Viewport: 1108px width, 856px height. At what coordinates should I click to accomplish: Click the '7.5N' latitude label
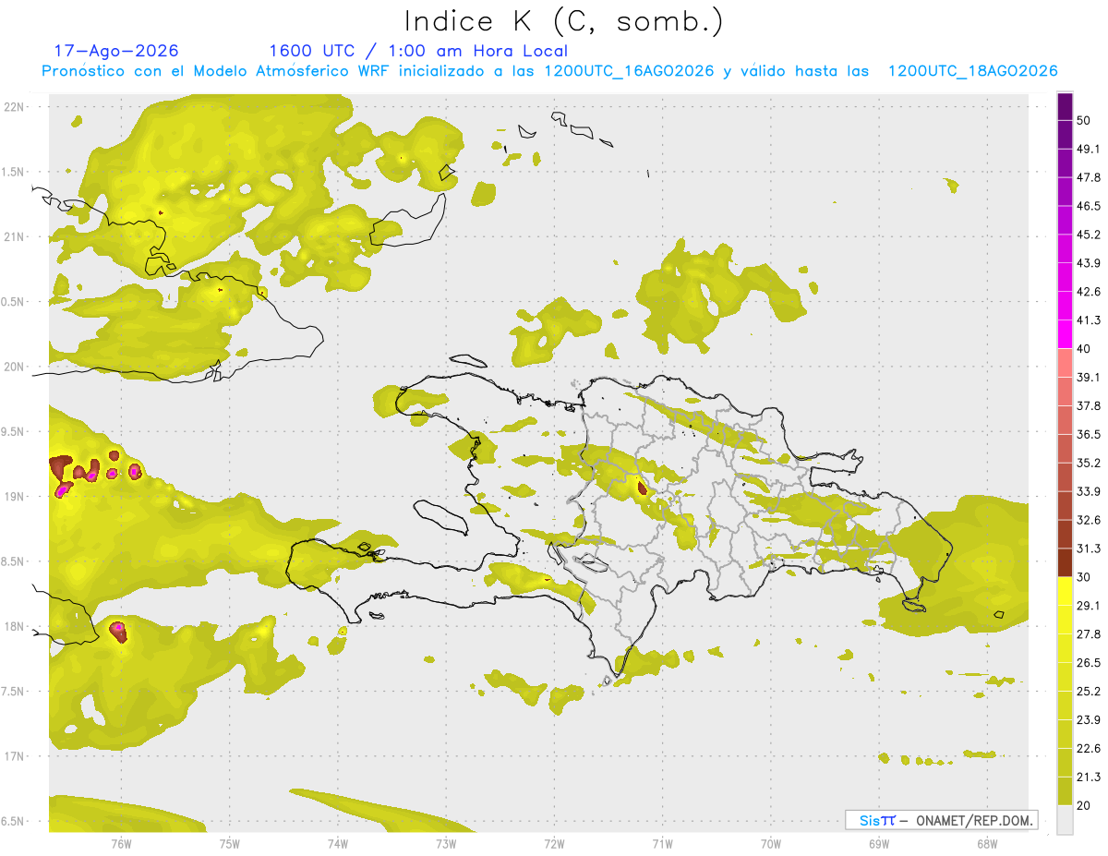[12, 692]
